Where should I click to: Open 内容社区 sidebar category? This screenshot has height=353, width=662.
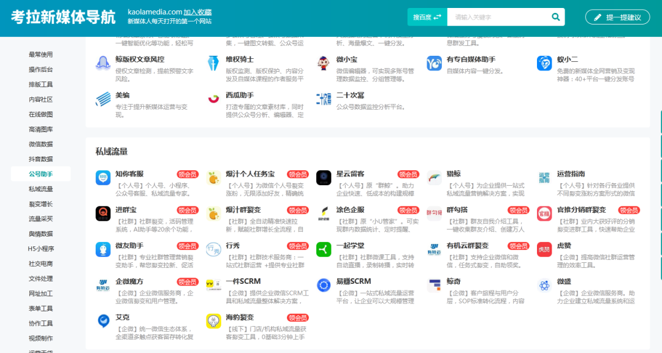click(41, 99)
